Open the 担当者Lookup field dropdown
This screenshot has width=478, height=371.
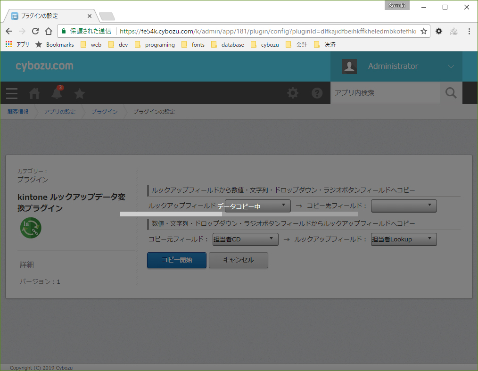pos(404,239)
